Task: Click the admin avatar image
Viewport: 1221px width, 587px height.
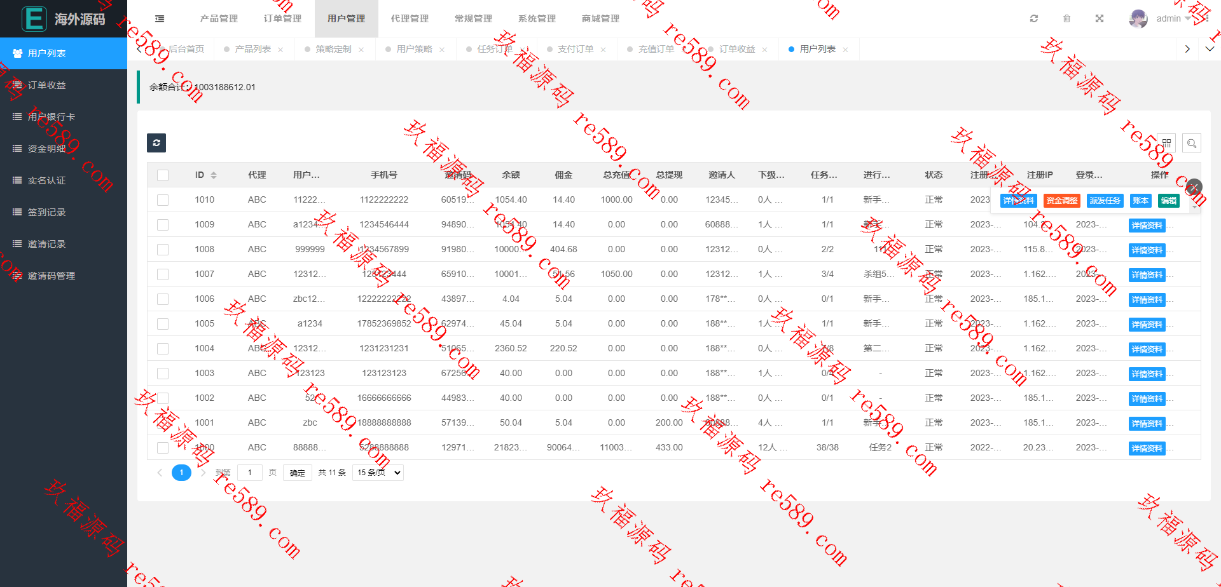Action: coord(1138,18)
